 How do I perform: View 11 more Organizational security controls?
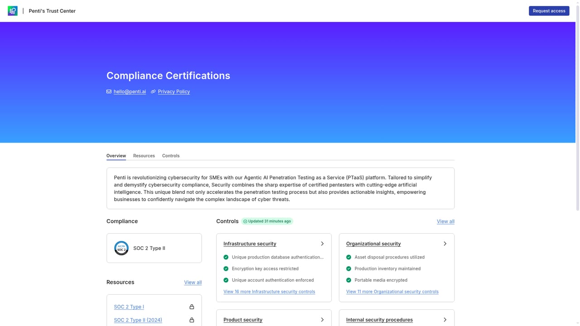point(392,292)
